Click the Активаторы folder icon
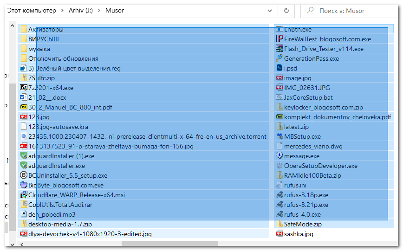Viewport: 403px width, 251px height. click(24, 29)
